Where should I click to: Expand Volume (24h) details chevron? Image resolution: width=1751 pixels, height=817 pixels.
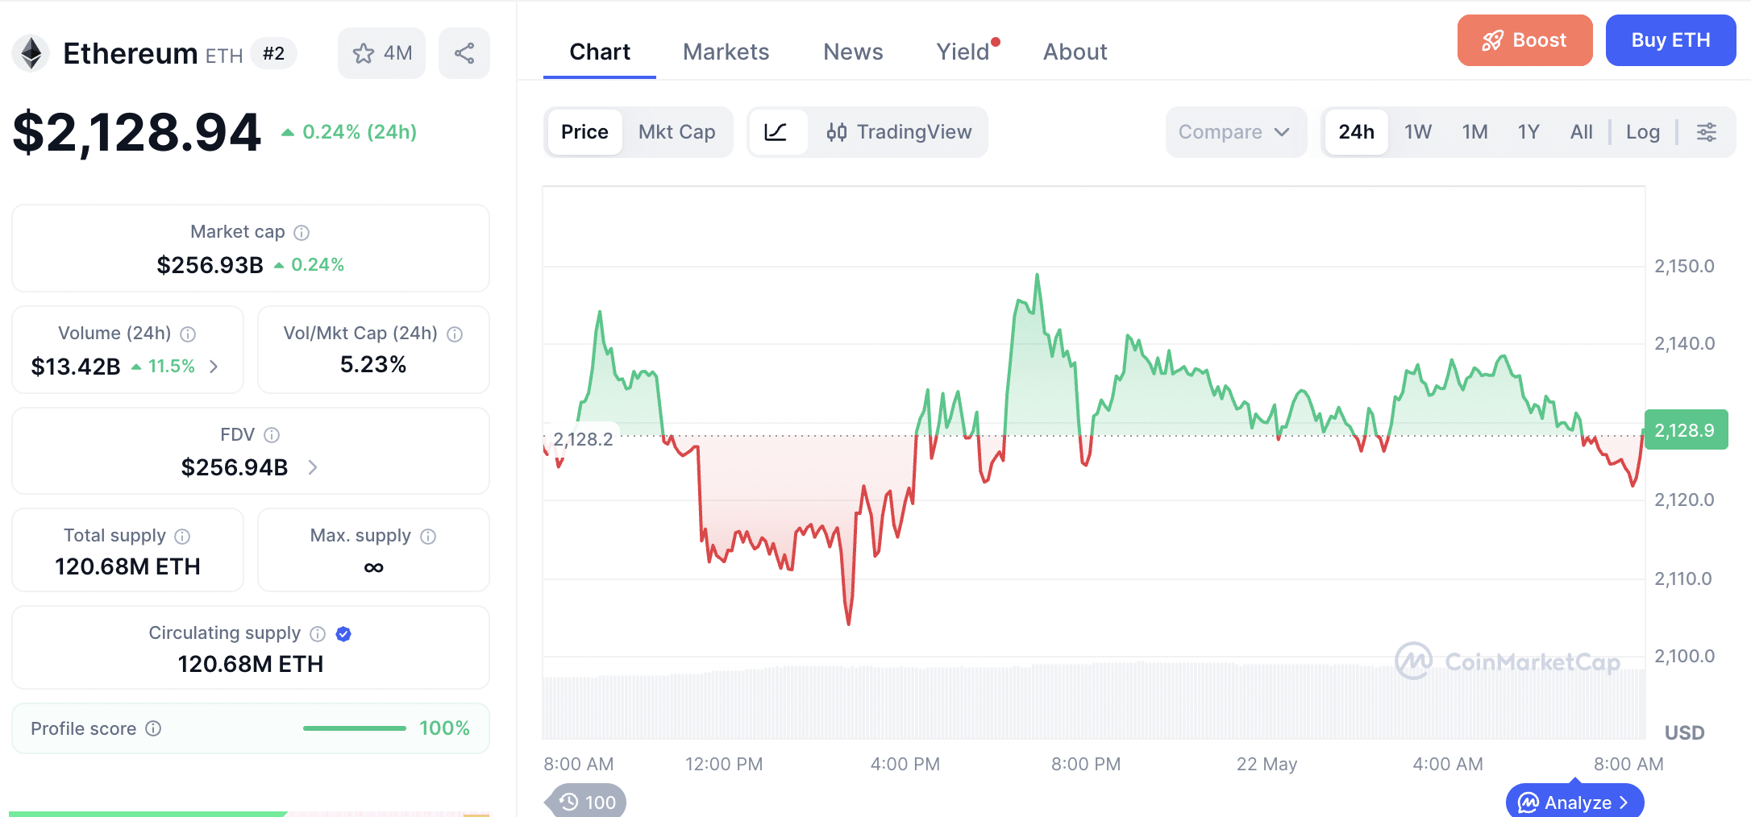(x=214, y=367)
